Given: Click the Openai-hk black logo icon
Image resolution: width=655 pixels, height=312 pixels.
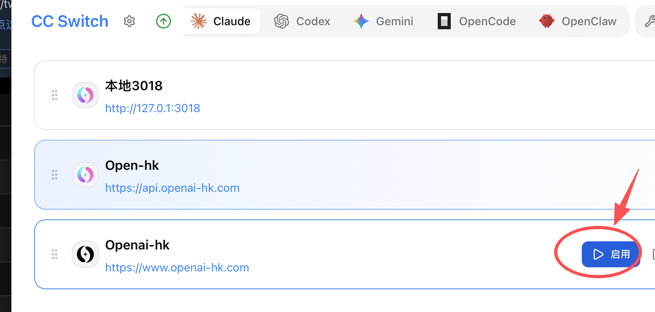Looking at the screenshot, I should point(85,254).
